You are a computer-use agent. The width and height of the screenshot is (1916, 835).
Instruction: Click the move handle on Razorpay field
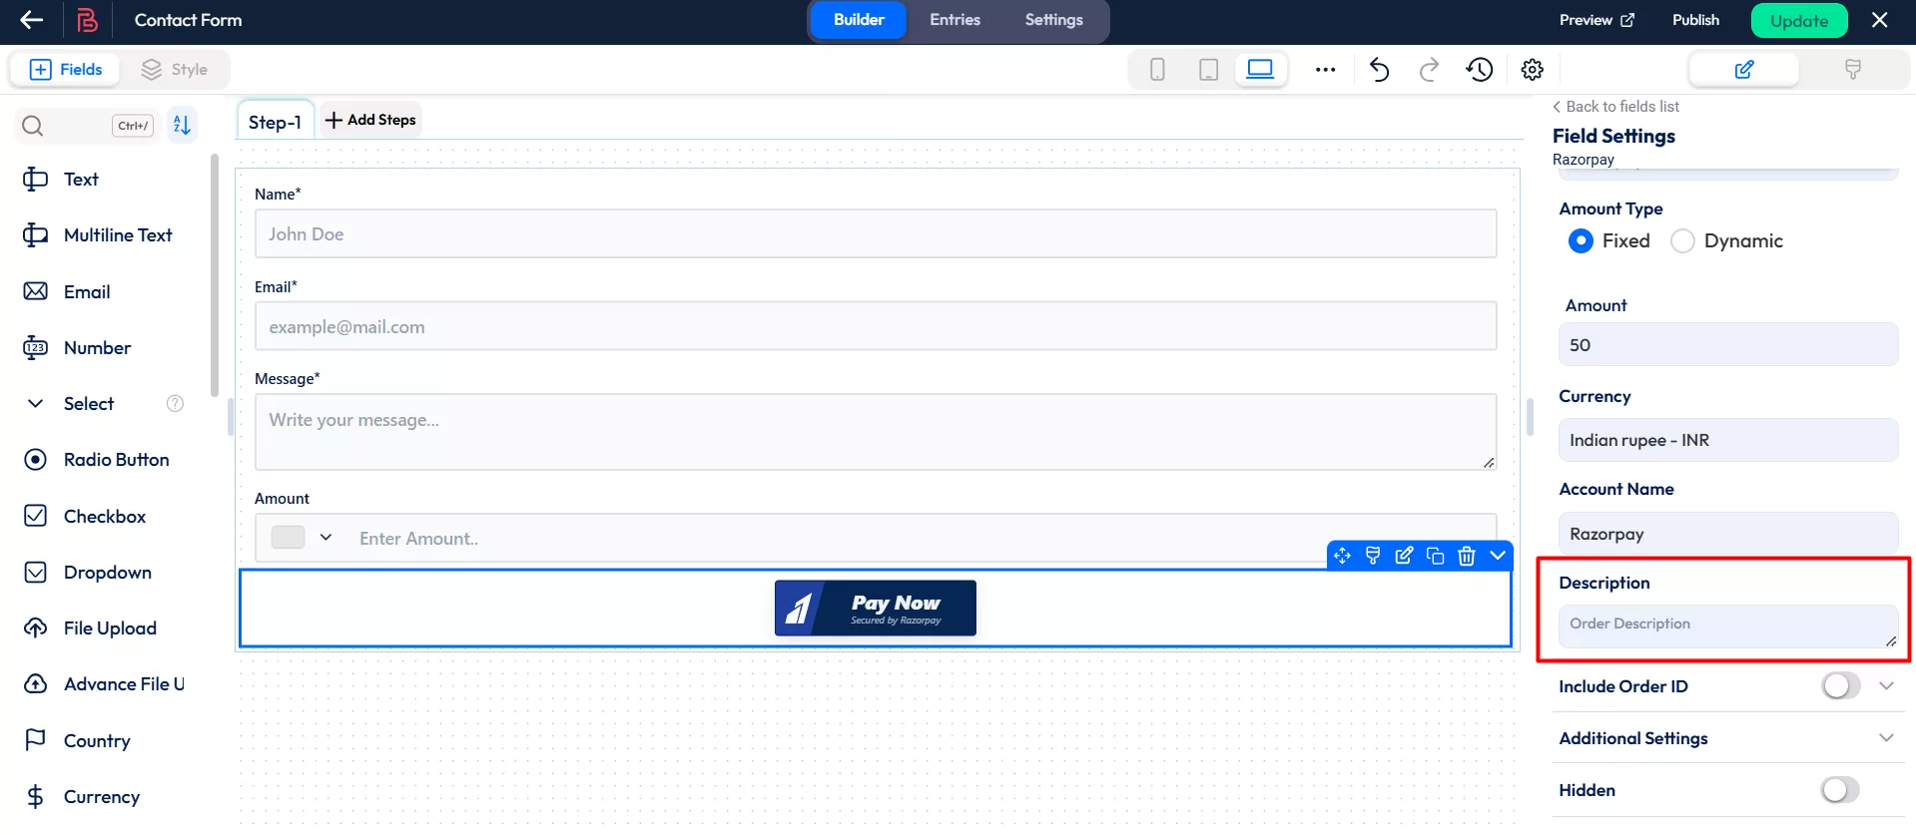tap(1342, 556)
